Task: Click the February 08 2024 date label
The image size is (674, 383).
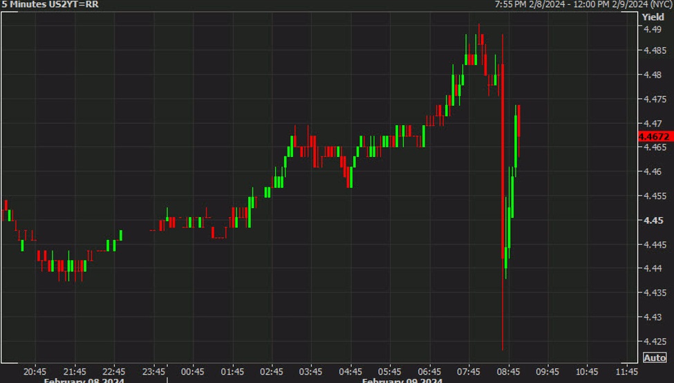Action: tap(84, 380)
